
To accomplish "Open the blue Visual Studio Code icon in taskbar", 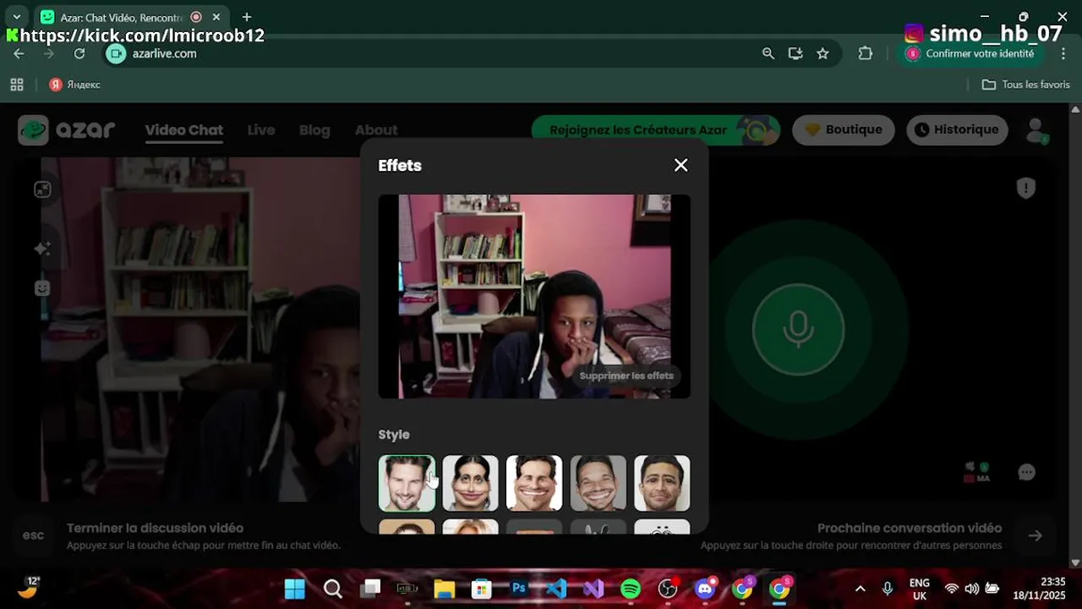I will tap(556, 589).
